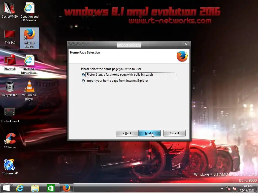
Task: Click 'Please select the home page' text
Action: (111, 69)
